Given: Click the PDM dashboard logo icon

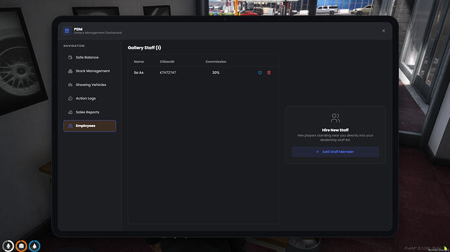Looking at the screenshot, I should (67, 31).
